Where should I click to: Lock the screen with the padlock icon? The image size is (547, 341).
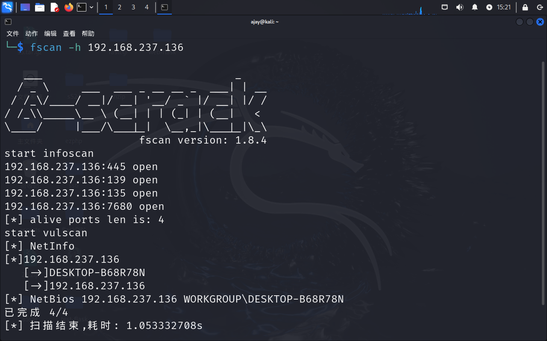point(525,7)
